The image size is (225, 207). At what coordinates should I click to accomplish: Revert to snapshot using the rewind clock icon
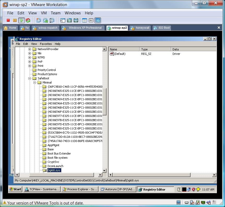[x=45, y=20]
